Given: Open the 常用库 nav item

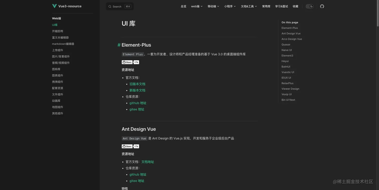Looking at the screenshot, I should [266, 6].
